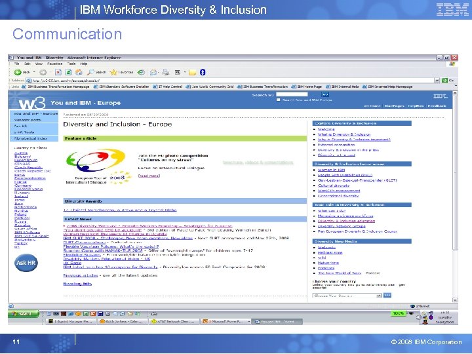
Task: Expand the Links bar overflow chevron
Action: tap(456, 86)
